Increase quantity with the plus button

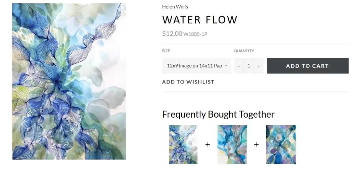[258, 66]
